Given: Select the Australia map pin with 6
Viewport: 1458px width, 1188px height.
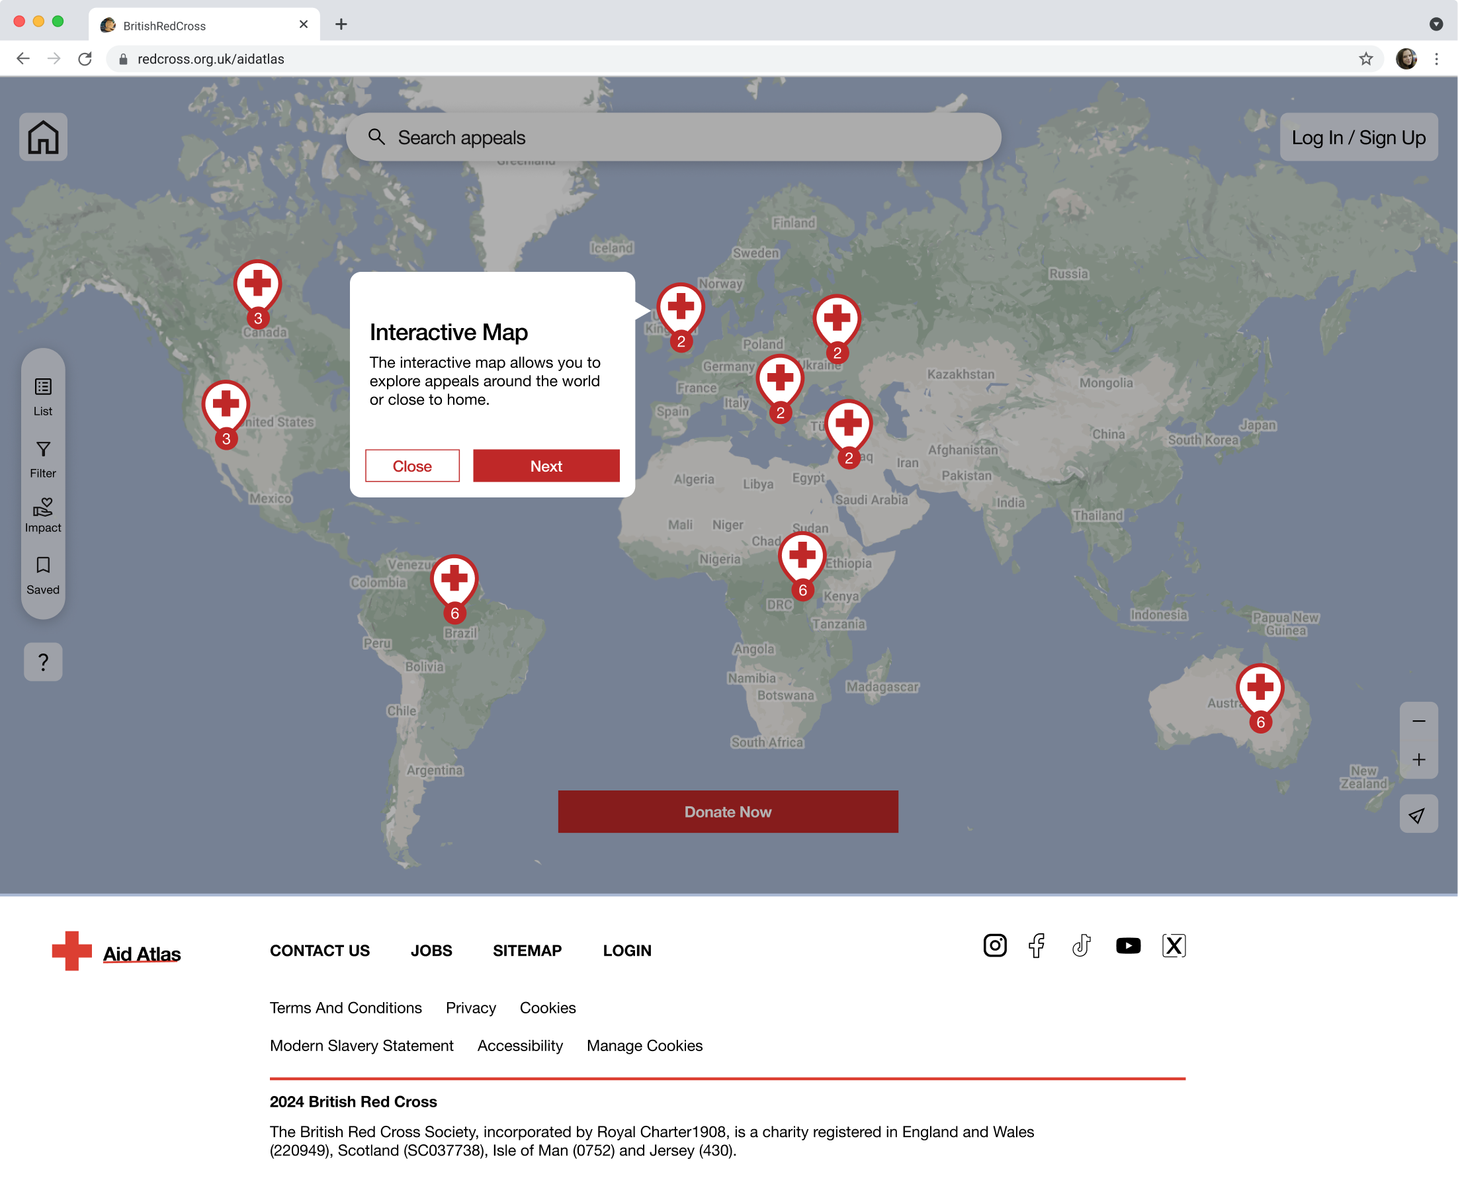Looking at the screenshot, I should (x=1260, y=697).
